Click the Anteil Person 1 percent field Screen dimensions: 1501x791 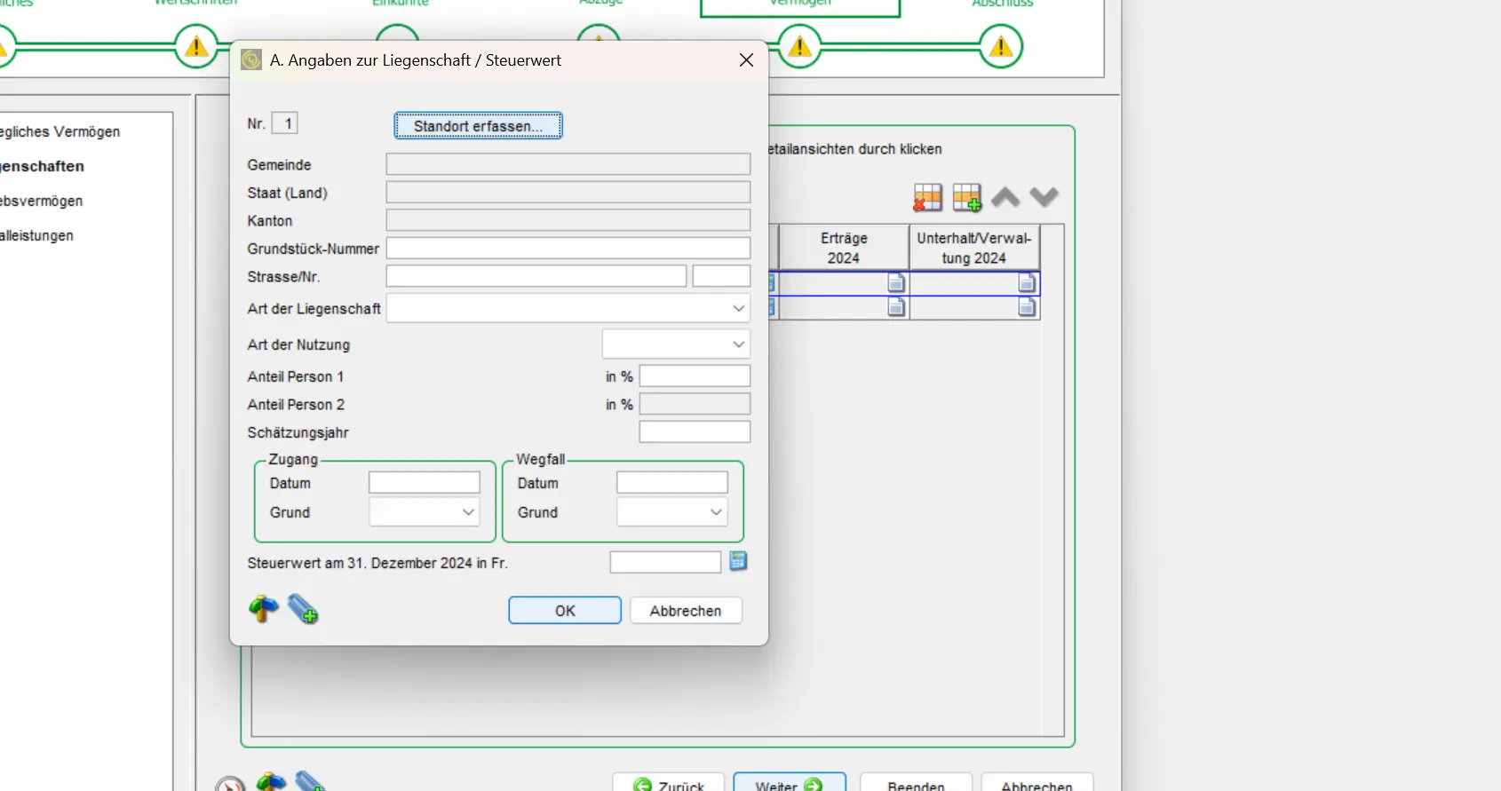point(695,376)
